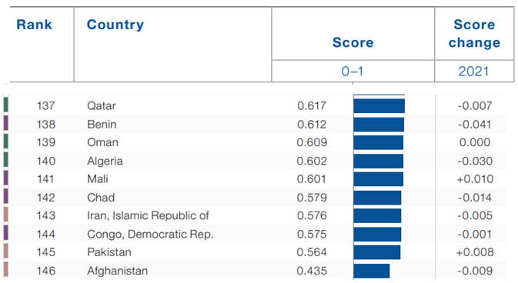Click Afghanistan's score value 0.435

[x=312, y=271]
